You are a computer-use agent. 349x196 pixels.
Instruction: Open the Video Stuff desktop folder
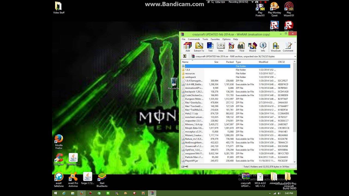[59, 8]
